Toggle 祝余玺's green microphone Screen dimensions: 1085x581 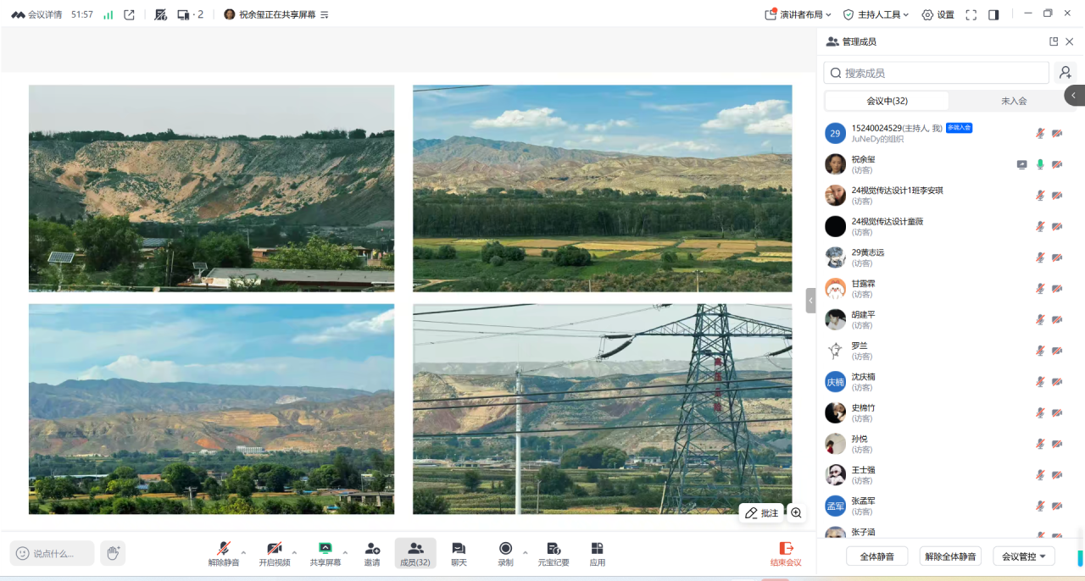tap(1040, 164)
